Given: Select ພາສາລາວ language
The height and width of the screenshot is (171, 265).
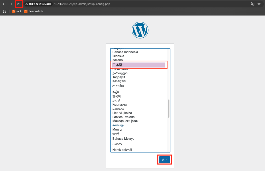Looking at the screenshot, I should (139, 109).
